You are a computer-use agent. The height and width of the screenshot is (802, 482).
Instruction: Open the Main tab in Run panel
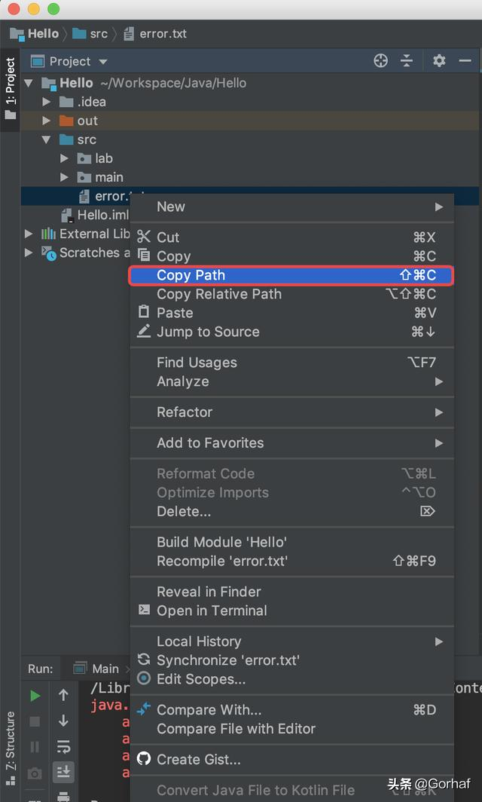(x=97, y=669)
